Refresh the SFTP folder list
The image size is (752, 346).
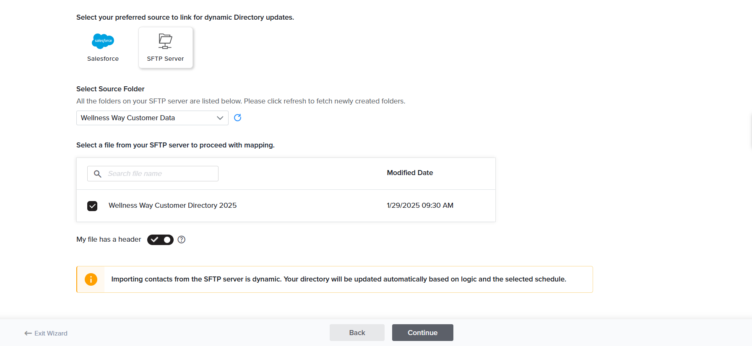[237, 118]
